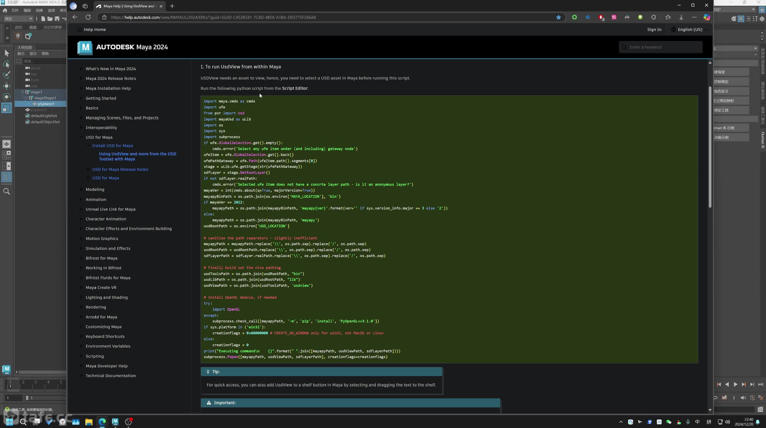
Task: Select the Move tool in Maya toolbar
Action: 7,85
